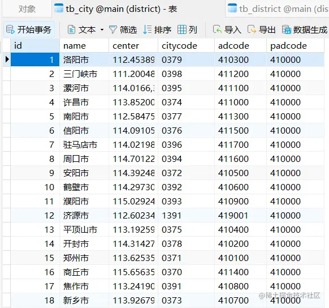
Task: Select the adcode cell 419001
Action: pyautogui.click(x=240, y=215)
